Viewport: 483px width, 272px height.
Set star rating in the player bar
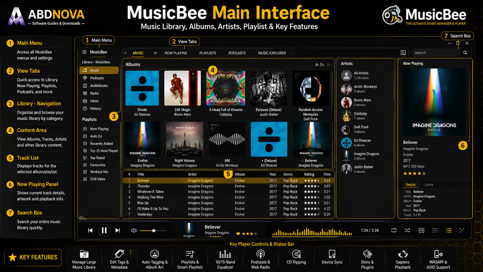(x=249, y=234)
